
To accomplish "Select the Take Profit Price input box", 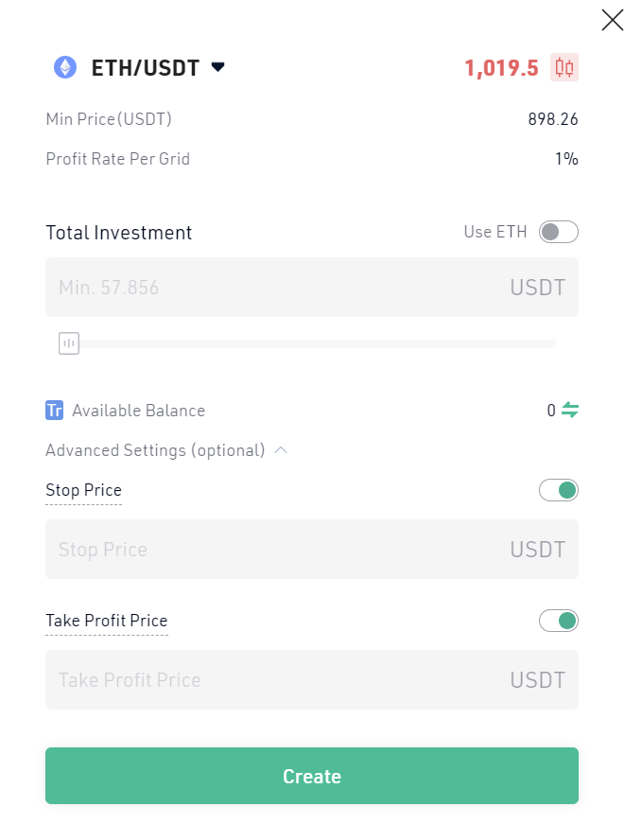I will point(274,679).
